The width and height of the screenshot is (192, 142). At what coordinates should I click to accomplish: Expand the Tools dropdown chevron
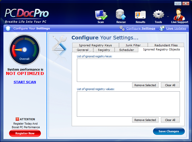click(x=168, y=16)
